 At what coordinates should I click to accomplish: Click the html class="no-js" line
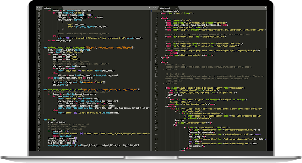point(177,14)
